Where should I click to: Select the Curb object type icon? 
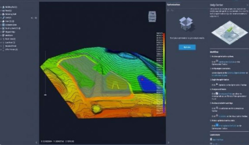point(3,18)
